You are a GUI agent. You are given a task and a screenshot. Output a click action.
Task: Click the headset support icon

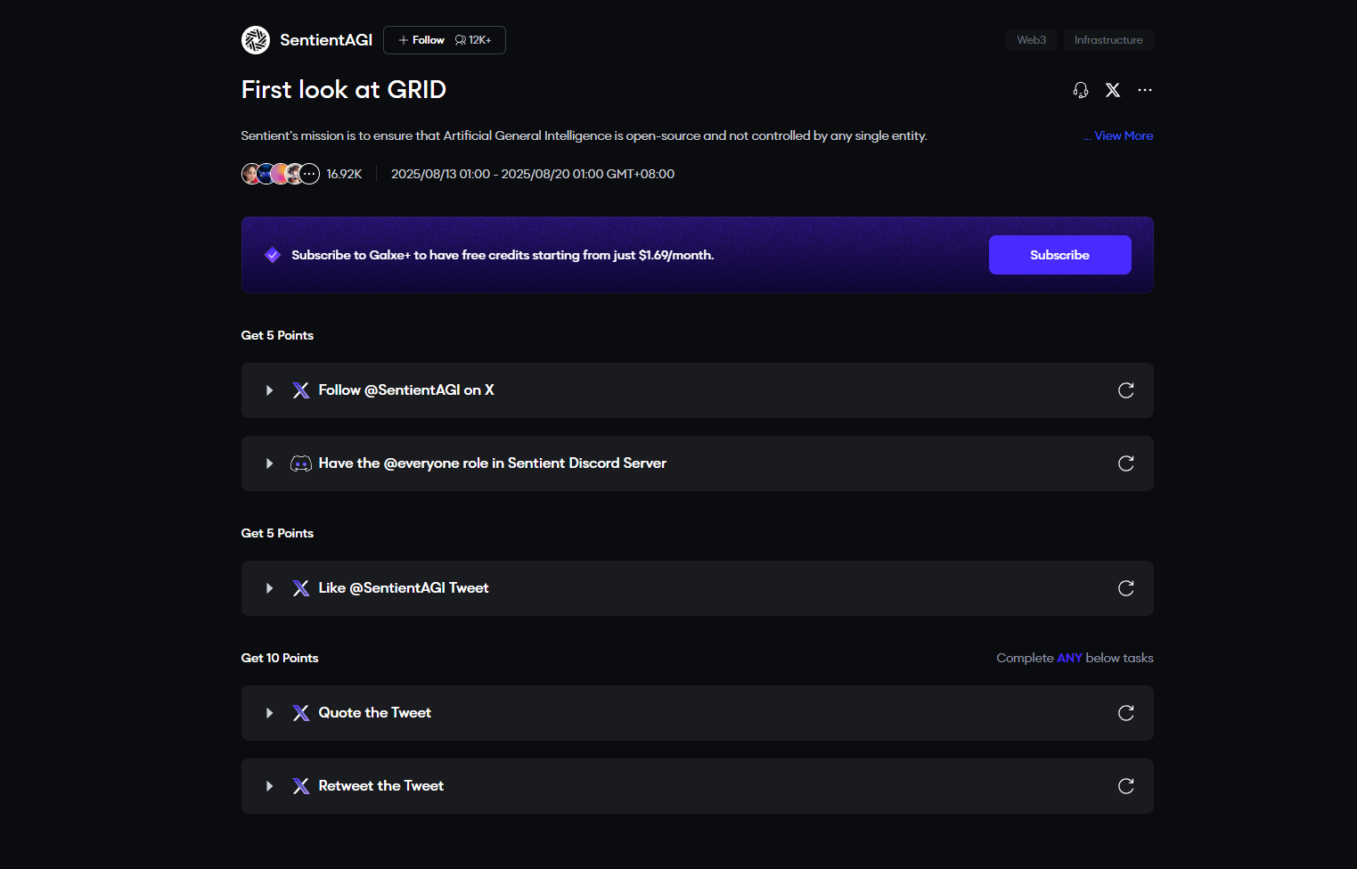[x=1081, y=90]
